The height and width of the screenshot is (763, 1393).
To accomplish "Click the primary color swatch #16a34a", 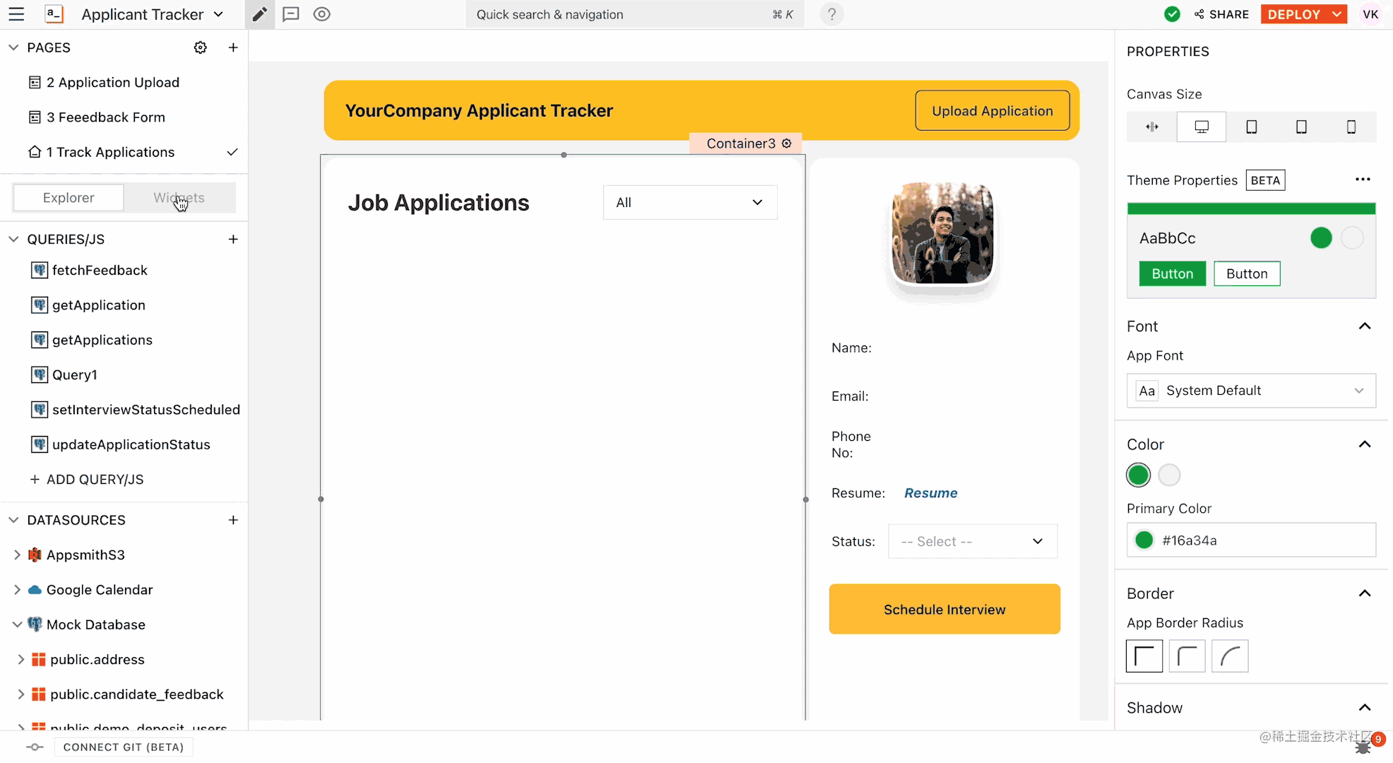I will click(x=1144, y=539).
